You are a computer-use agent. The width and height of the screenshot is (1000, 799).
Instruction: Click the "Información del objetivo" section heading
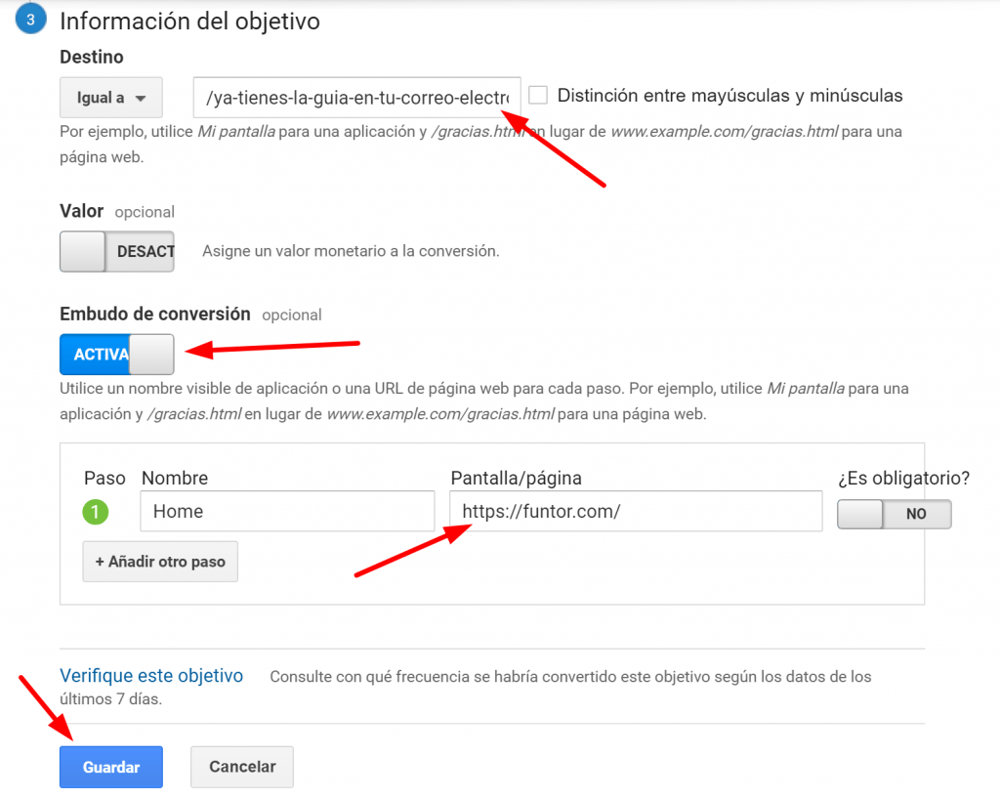tap(189, 21)
